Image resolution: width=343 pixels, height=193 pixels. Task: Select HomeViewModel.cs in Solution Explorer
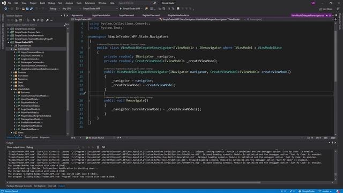coord(31,106)
